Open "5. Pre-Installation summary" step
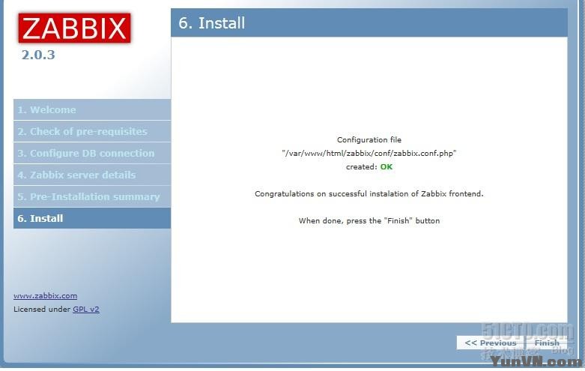This screenshot has height=371, width=585. [92, 196]
